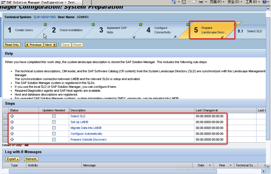Click green status square of Configure Connectivity step

188,24
